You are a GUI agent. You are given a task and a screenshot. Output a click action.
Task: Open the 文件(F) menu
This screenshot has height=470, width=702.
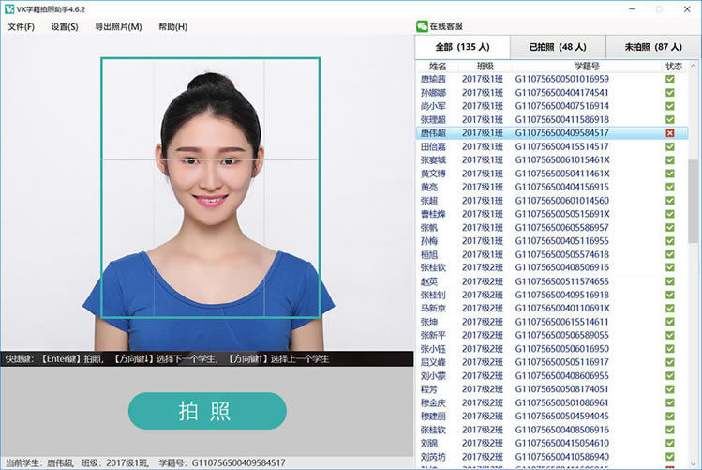[21, 26]
